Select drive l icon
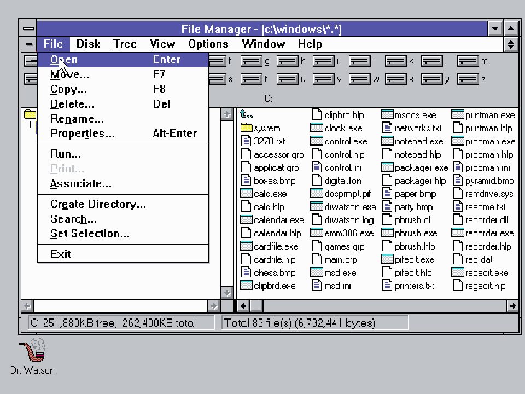 pos(432,61)
